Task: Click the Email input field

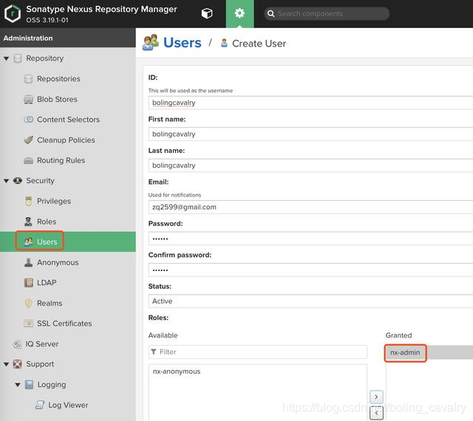Action: tap(310, 207)
